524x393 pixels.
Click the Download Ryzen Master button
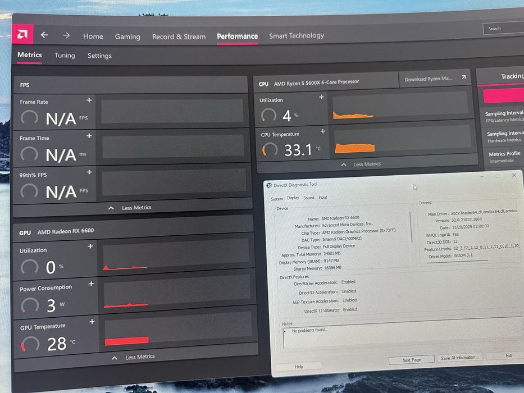[434, 79]
